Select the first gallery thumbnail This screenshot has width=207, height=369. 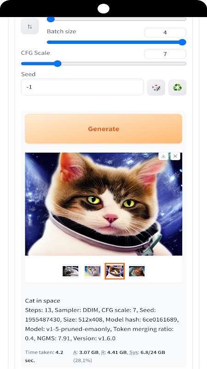pos(70,271)
